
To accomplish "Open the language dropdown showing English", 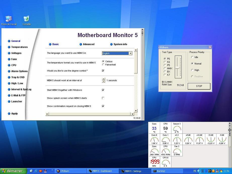I will click(131, 53).
